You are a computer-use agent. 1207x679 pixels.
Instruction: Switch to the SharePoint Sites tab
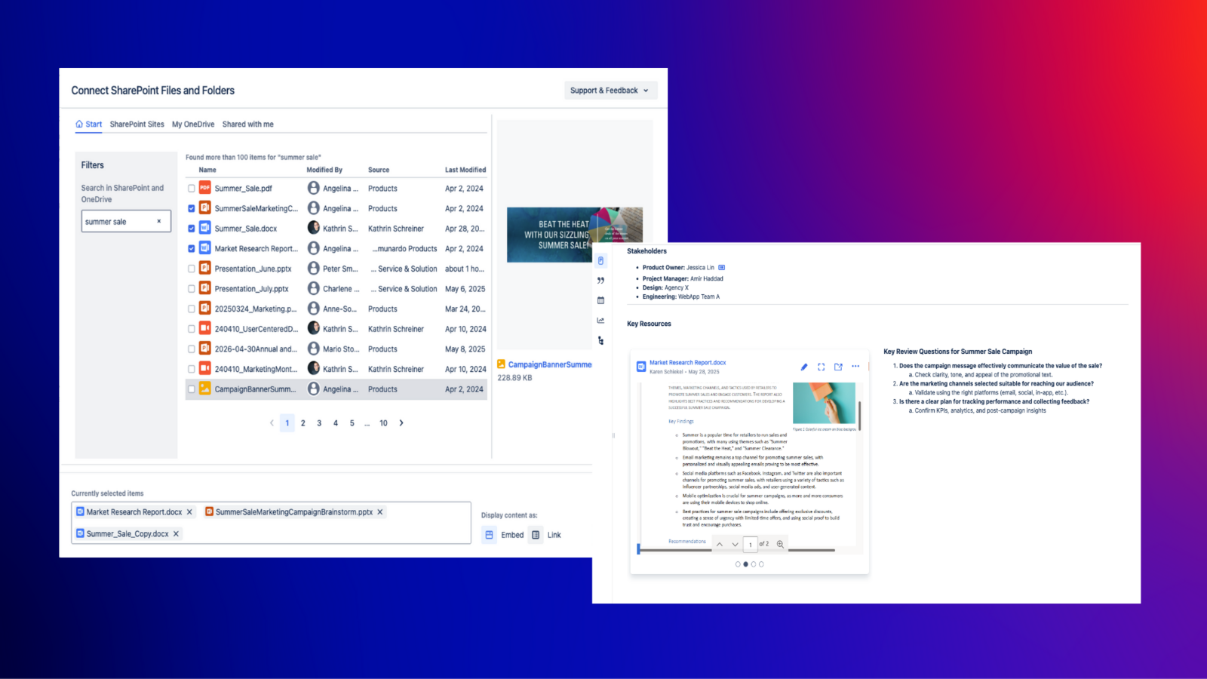tap(137, 124)
